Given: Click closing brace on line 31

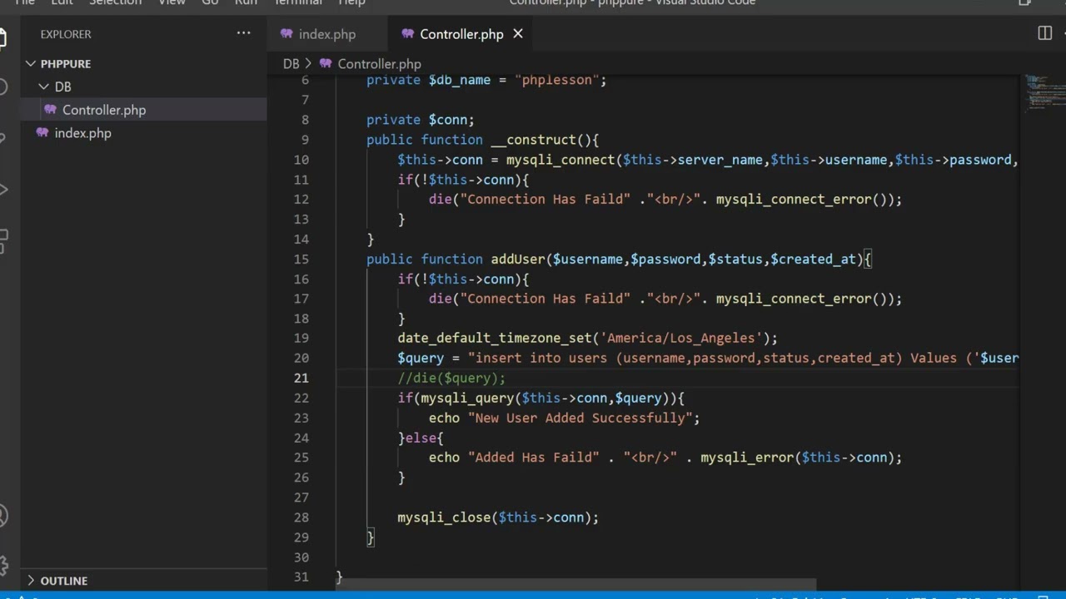Looking at the screenshot, I should (339, 577).
